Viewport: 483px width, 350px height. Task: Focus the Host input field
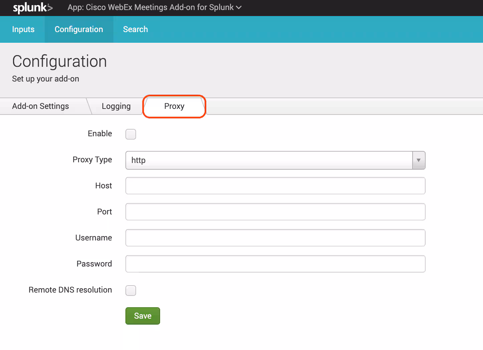point(275,186)
